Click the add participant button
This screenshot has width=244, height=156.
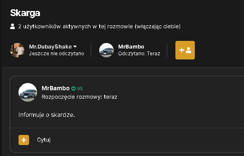point(185,50)
